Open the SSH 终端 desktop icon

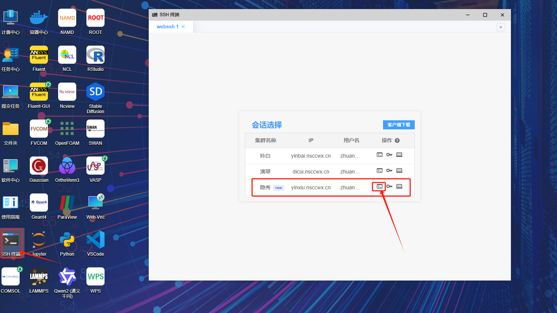[x=11, y=241]
